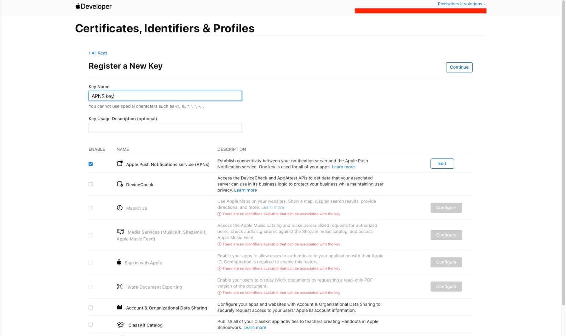Click the Account & Organizational Data Sharing icon

click(x=120, y=307)
